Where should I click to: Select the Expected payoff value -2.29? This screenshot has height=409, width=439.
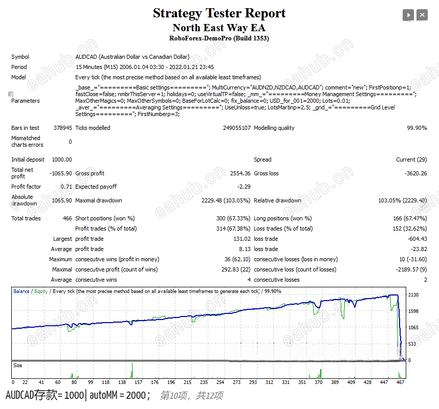pyautogui.click(x=244, y=187)
